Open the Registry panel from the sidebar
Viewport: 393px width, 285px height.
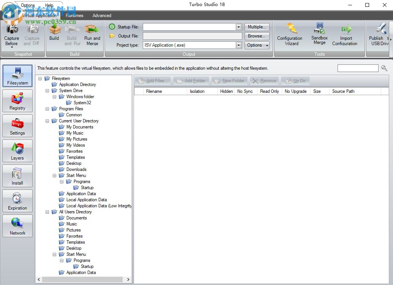pyautogui.click(x=17, y=101)
